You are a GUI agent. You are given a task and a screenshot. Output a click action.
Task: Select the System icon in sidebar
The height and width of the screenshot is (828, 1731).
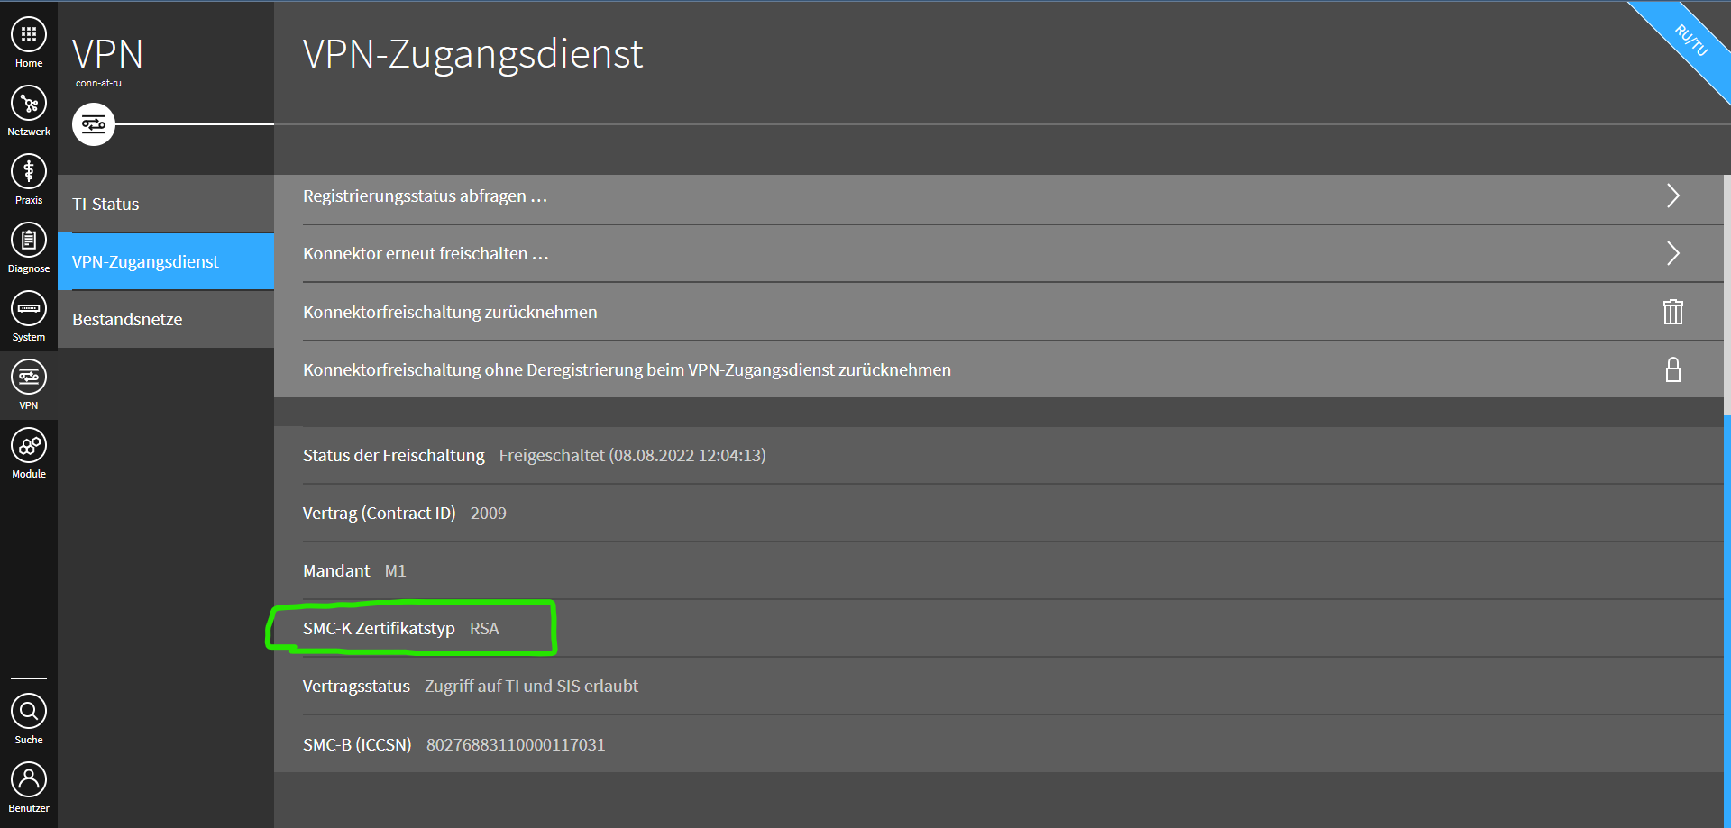point(29,309)
